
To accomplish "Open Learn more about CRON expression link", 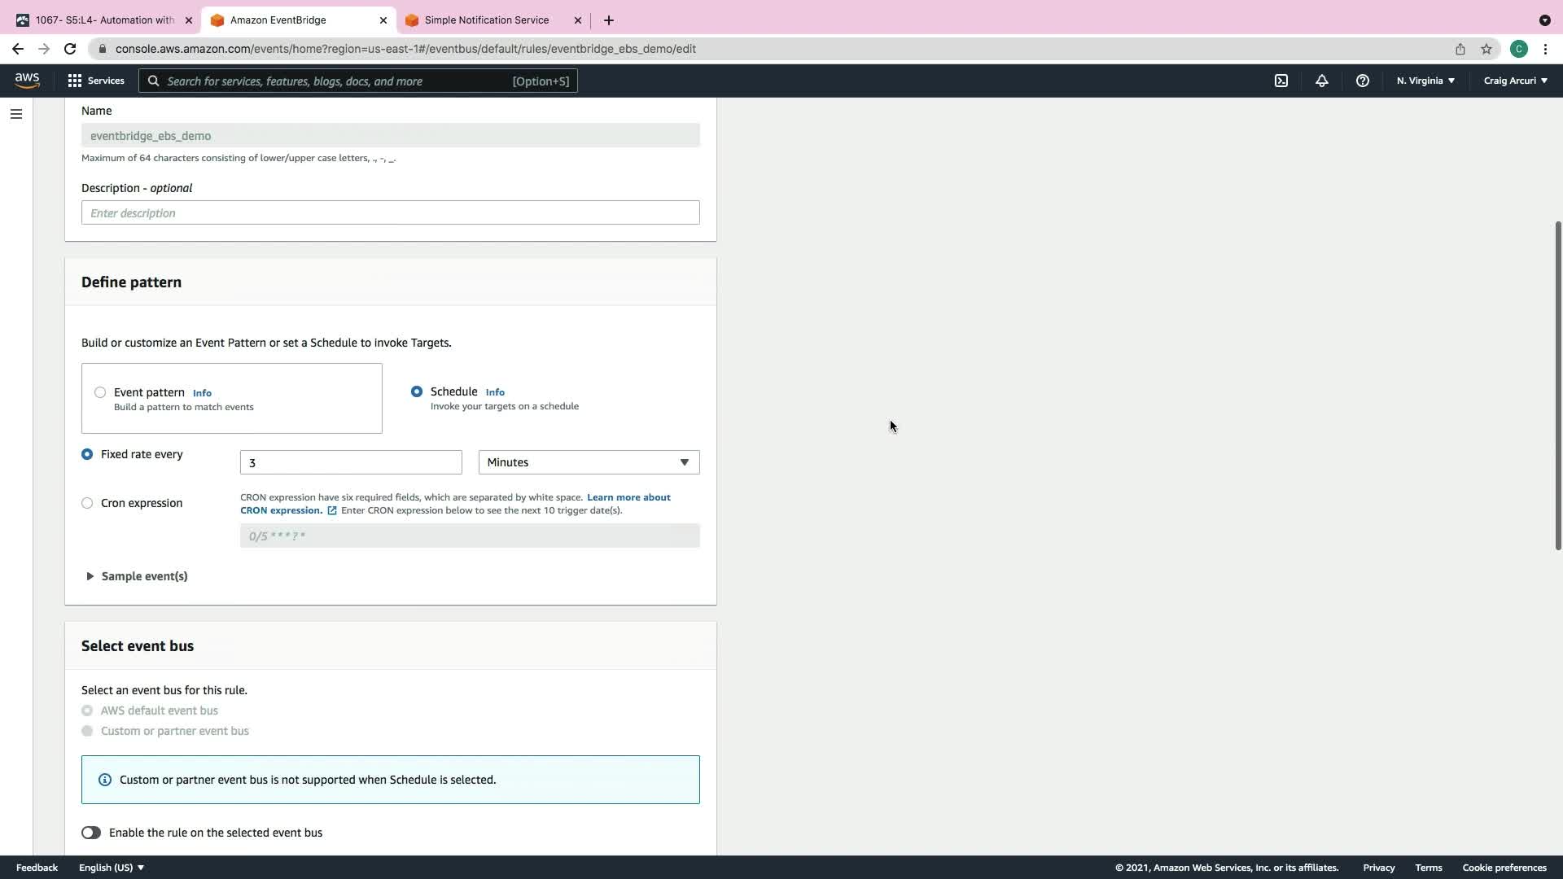I will click(628, 497).
